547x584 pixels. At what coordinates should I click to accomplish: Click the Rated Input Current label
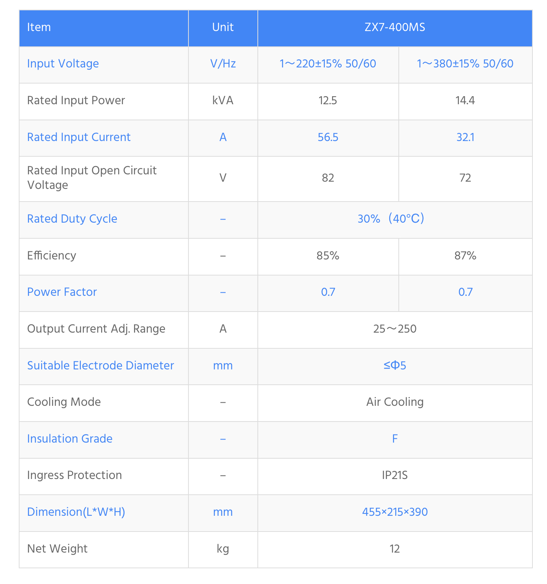79,138
